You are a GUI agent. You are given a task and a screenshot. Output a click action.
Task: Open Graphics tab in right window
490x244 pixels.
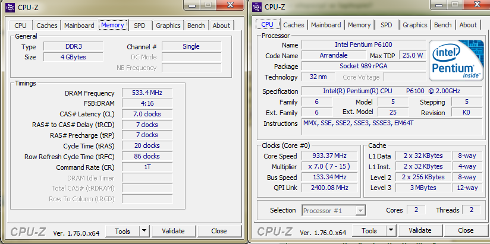(414, 25)
